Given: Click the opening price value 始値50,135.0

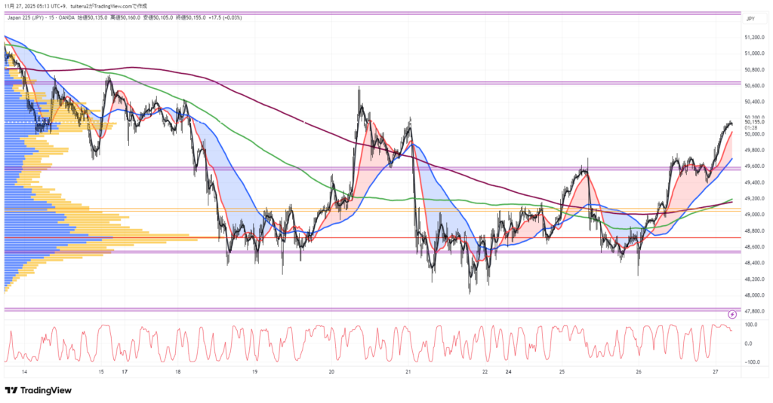Looking at the screenshot, I should [91, 18].
